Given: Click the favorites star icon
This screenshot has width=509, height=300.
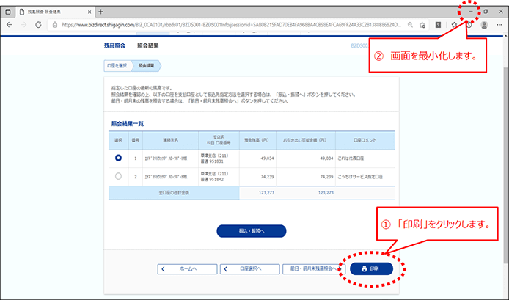Looking at the screenshot, I should point(455,24).
